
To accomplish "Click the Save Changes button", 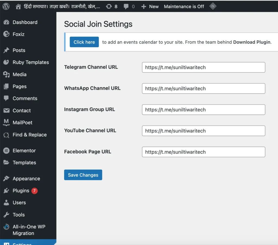I will tap(83, 175).
